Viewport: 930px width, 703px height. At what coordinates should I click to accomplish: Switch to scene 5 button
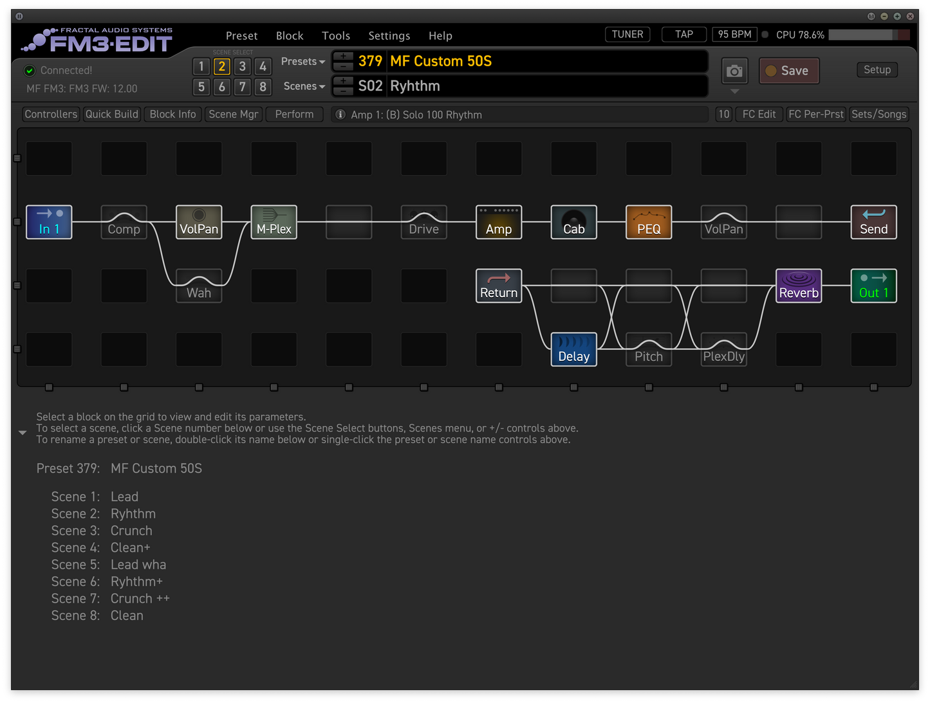(x=201, y=87)
